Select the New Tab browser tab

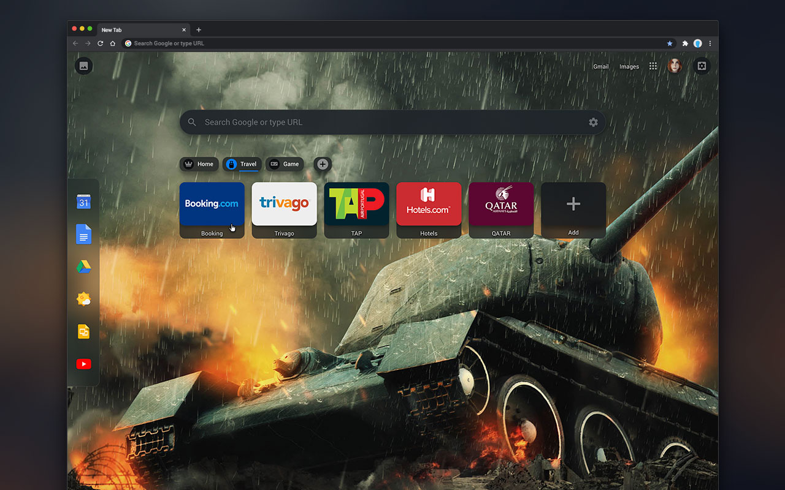(144, 30)
